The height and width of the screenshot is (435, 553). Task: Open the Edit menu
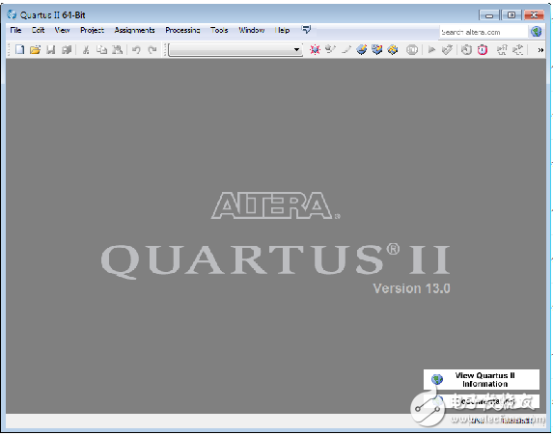pyautogui.click(x=38, y=30)
